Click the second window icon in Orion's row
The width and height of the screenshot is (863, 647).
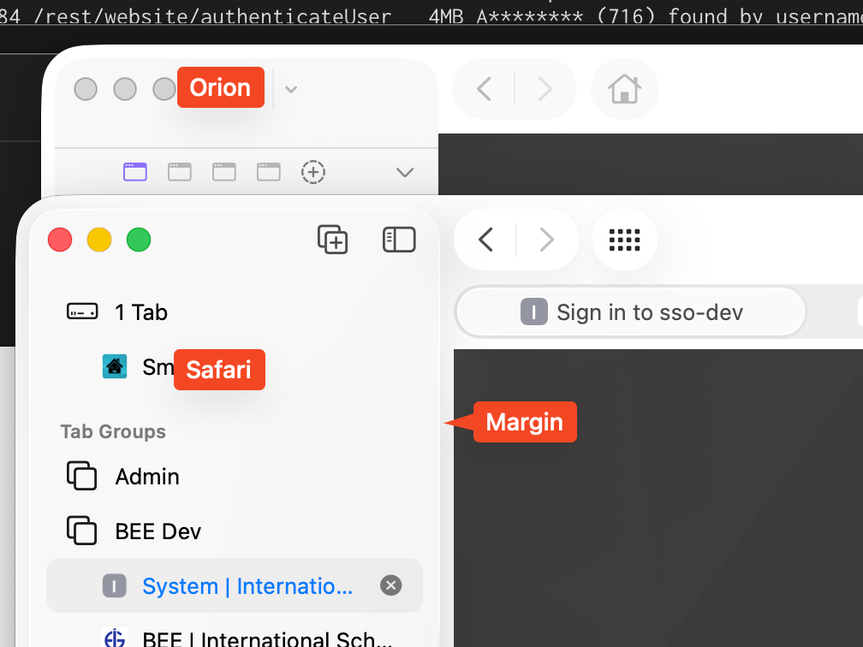(x=180, y=172)
